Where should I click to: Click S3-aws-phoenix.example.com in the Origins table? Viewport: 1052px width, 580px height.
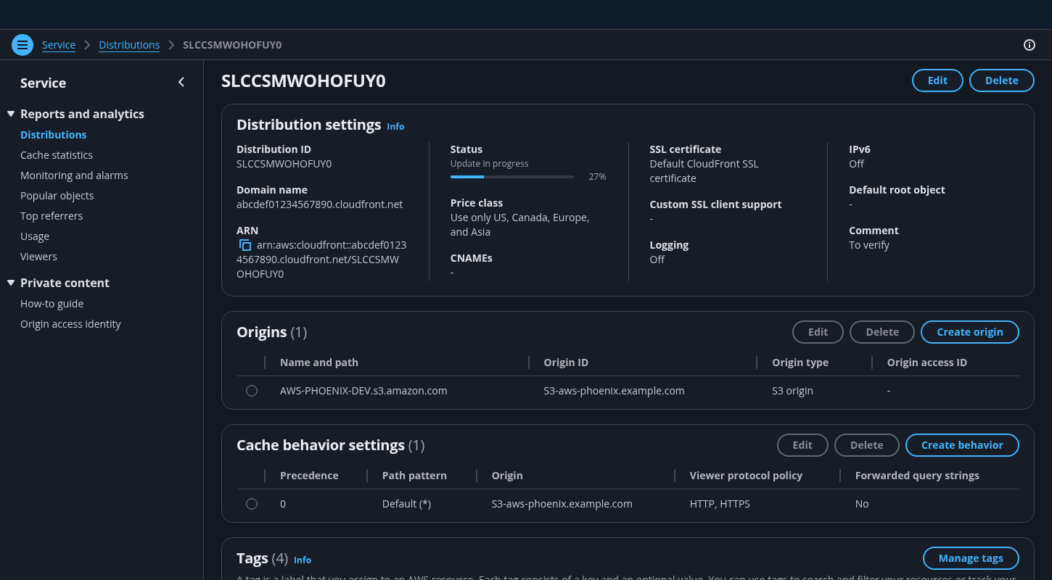tap(614, 391)
